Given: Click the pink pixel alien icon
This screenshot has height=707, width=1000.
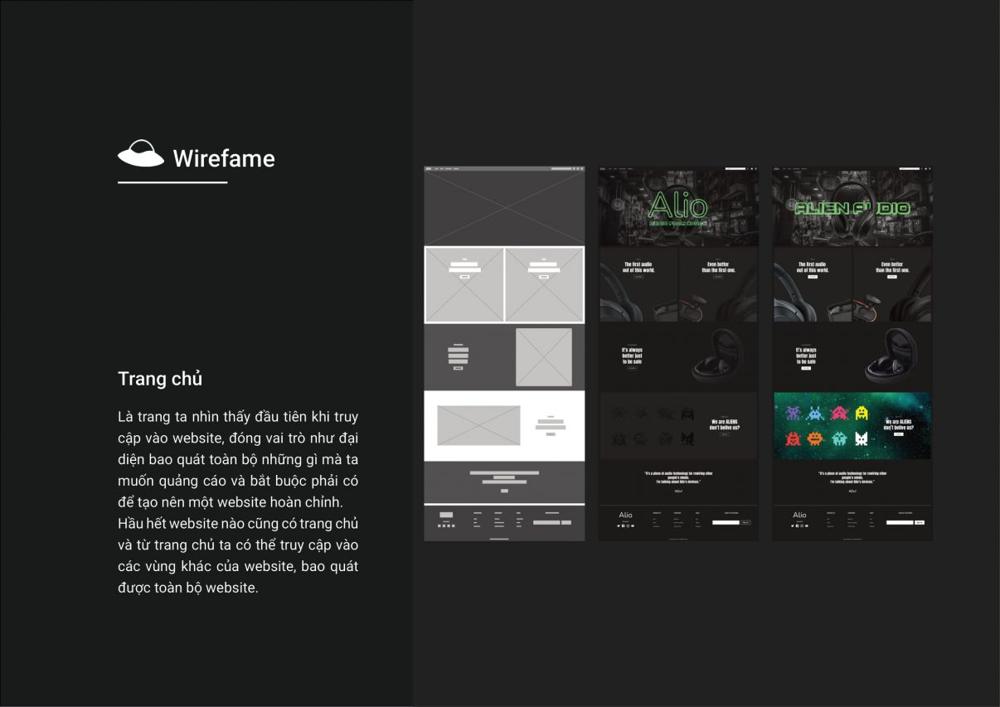Looking at the screenshot, I should point(839,413).
